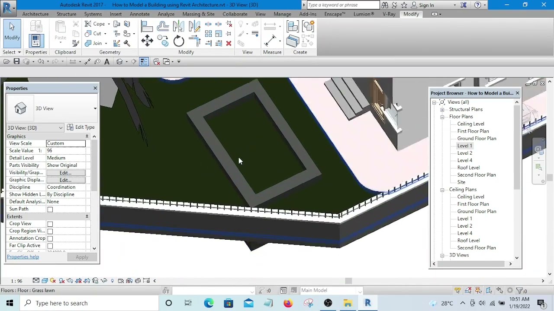Select the Align tool in Modify panel
The height and width of the screenshot is (311, 554).
[x=147, y=27]
